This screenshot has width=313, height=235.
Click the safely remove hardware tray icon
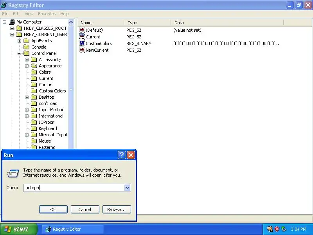click(x=284, y=229)
